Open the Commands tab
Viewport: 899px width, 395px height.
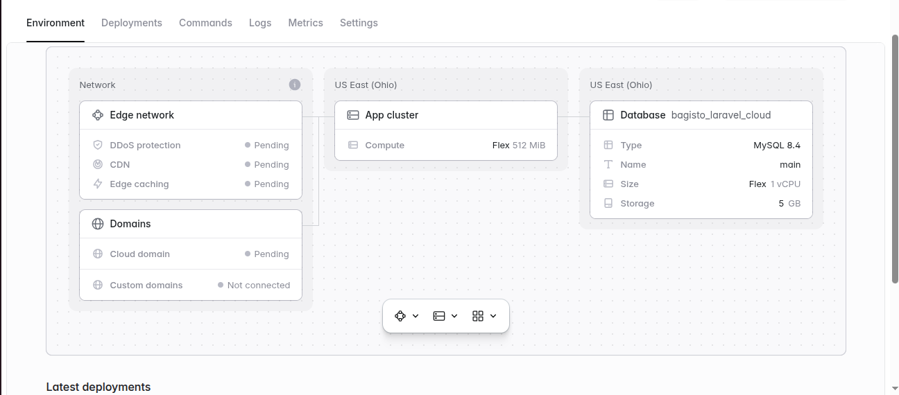click(205, 23)
